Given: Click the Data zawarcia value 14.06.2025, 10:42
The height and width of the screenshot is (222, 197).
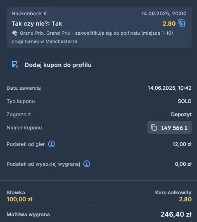Looking at the screenshot, I should click(170, 88).
